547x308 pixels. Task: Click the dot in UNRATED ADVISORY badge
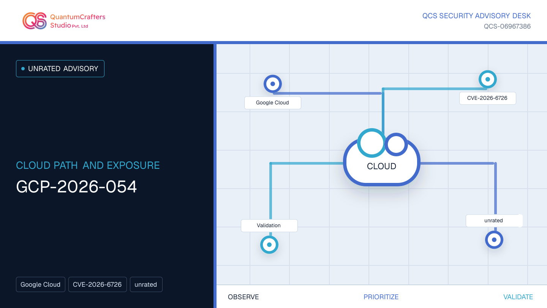(x=23, y=69)
